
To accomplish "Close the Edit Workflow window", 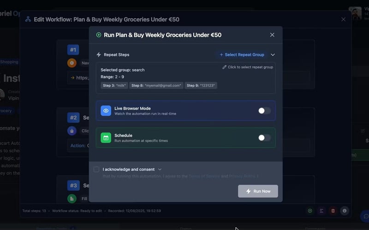I will (x=343, y=19).
